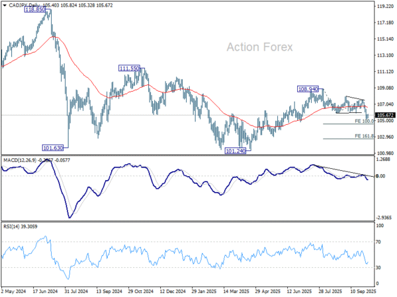Select the 108.940 swing high label
Screen dimensions: 397x297
point(309,88)
